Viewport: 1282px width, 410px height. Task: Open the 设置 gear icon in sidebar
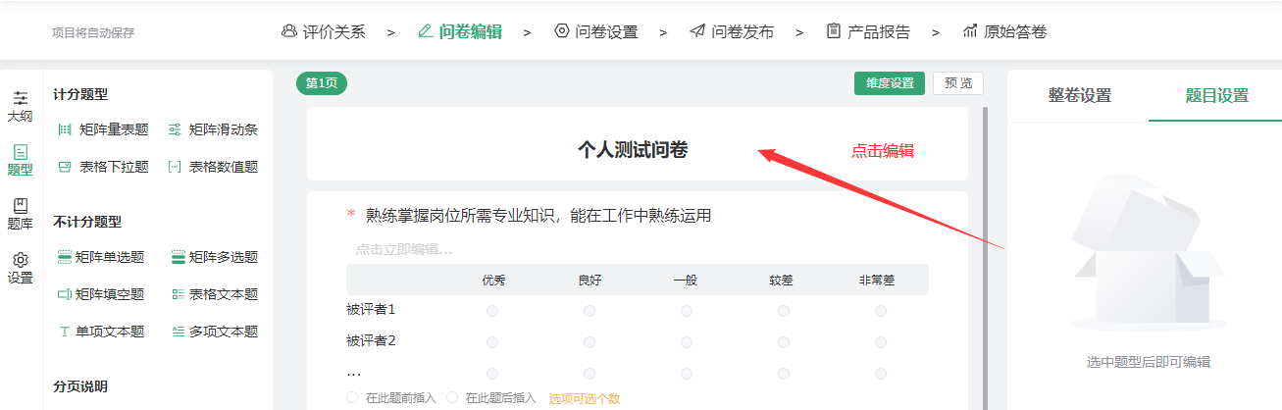pos(20,268)
